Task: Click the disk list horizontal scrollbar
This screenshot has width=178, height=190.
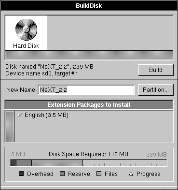Action: click(89, 55)
